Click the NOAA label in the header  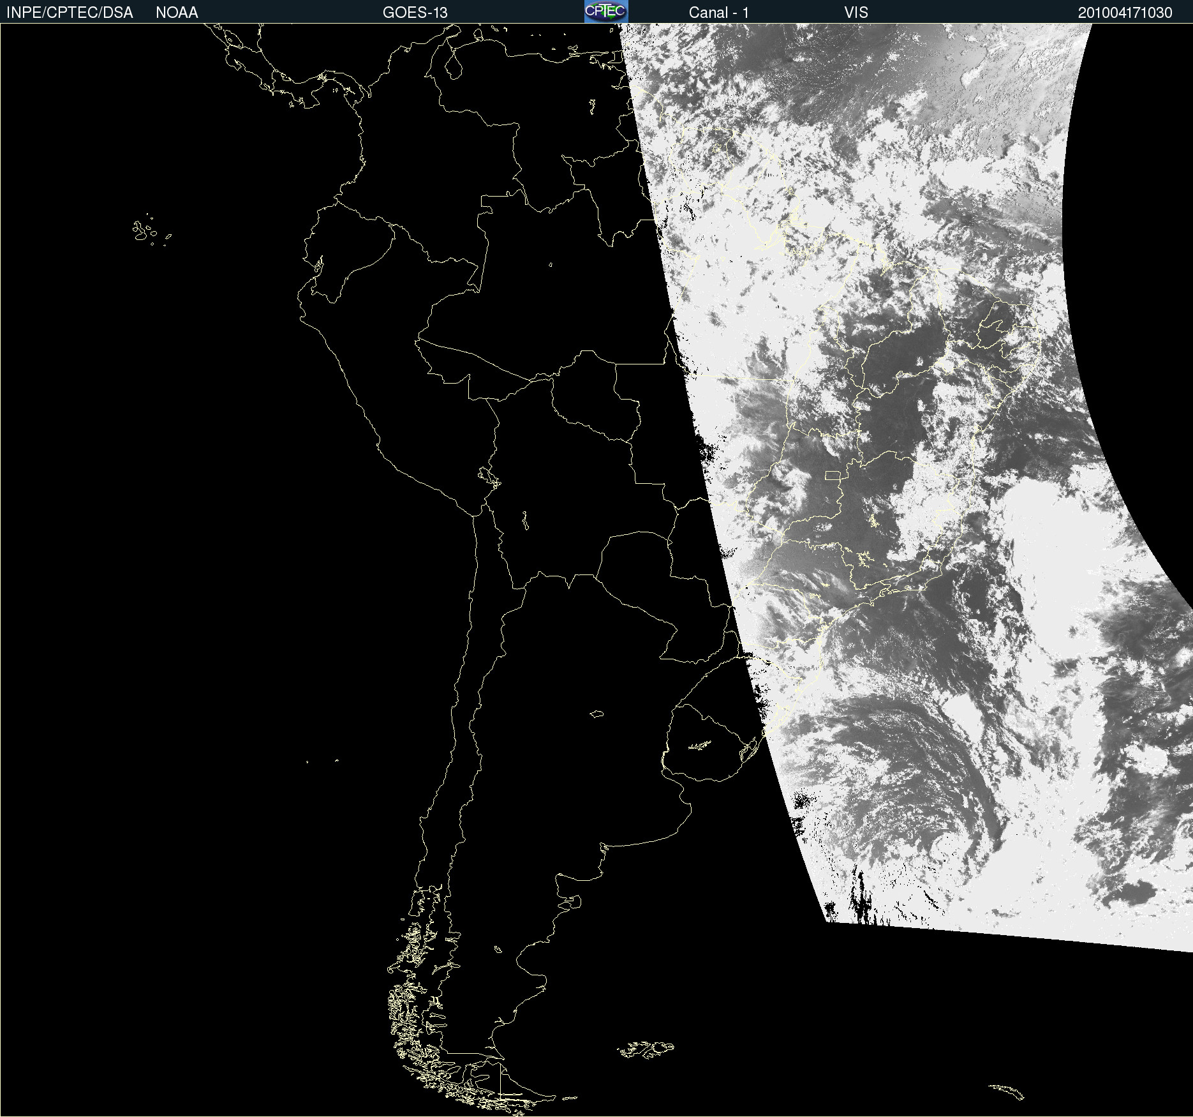click(x=177, y=13)
